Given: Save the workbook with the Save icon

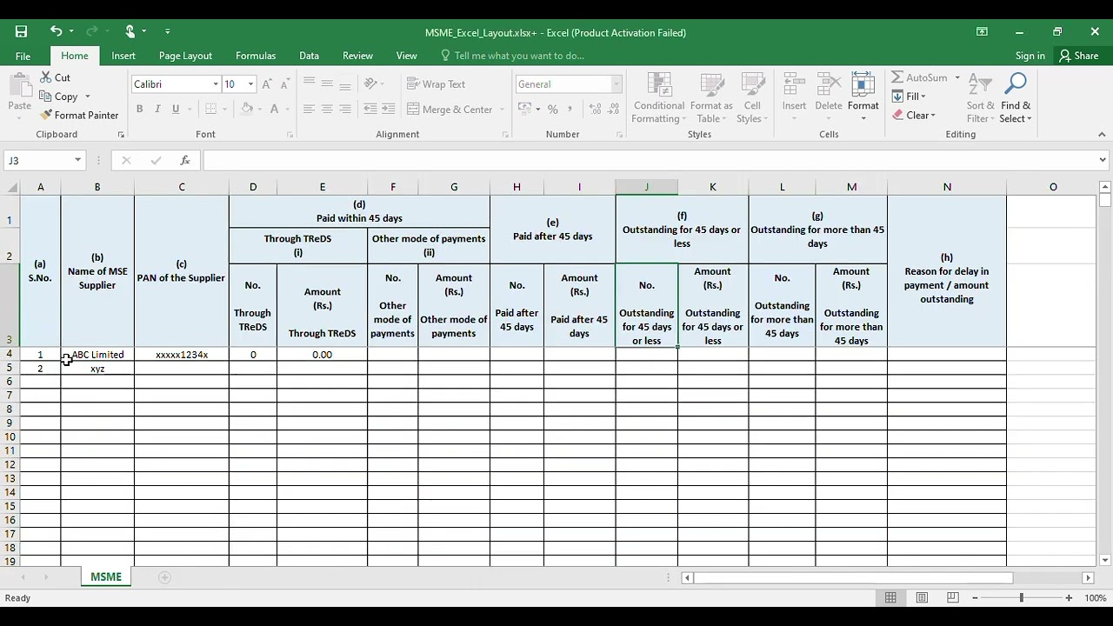Looking at the screenshot, I should pos(21,32).
